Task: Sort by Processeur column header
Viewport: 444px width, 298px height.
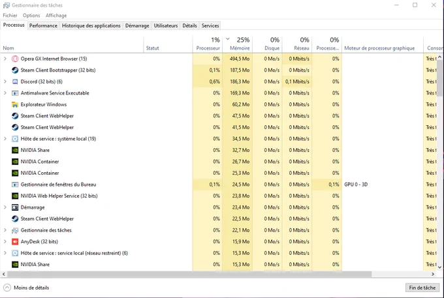Action: 208,44
